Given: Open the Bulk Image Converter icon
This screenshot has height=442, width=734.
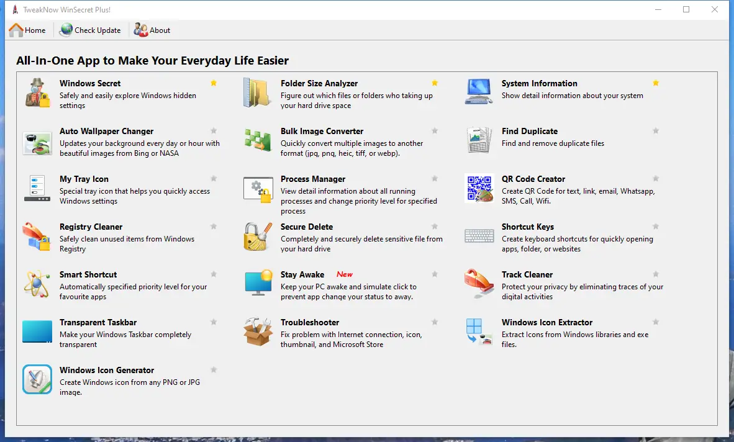Looking at the screenshot, I should click(258, 140).
